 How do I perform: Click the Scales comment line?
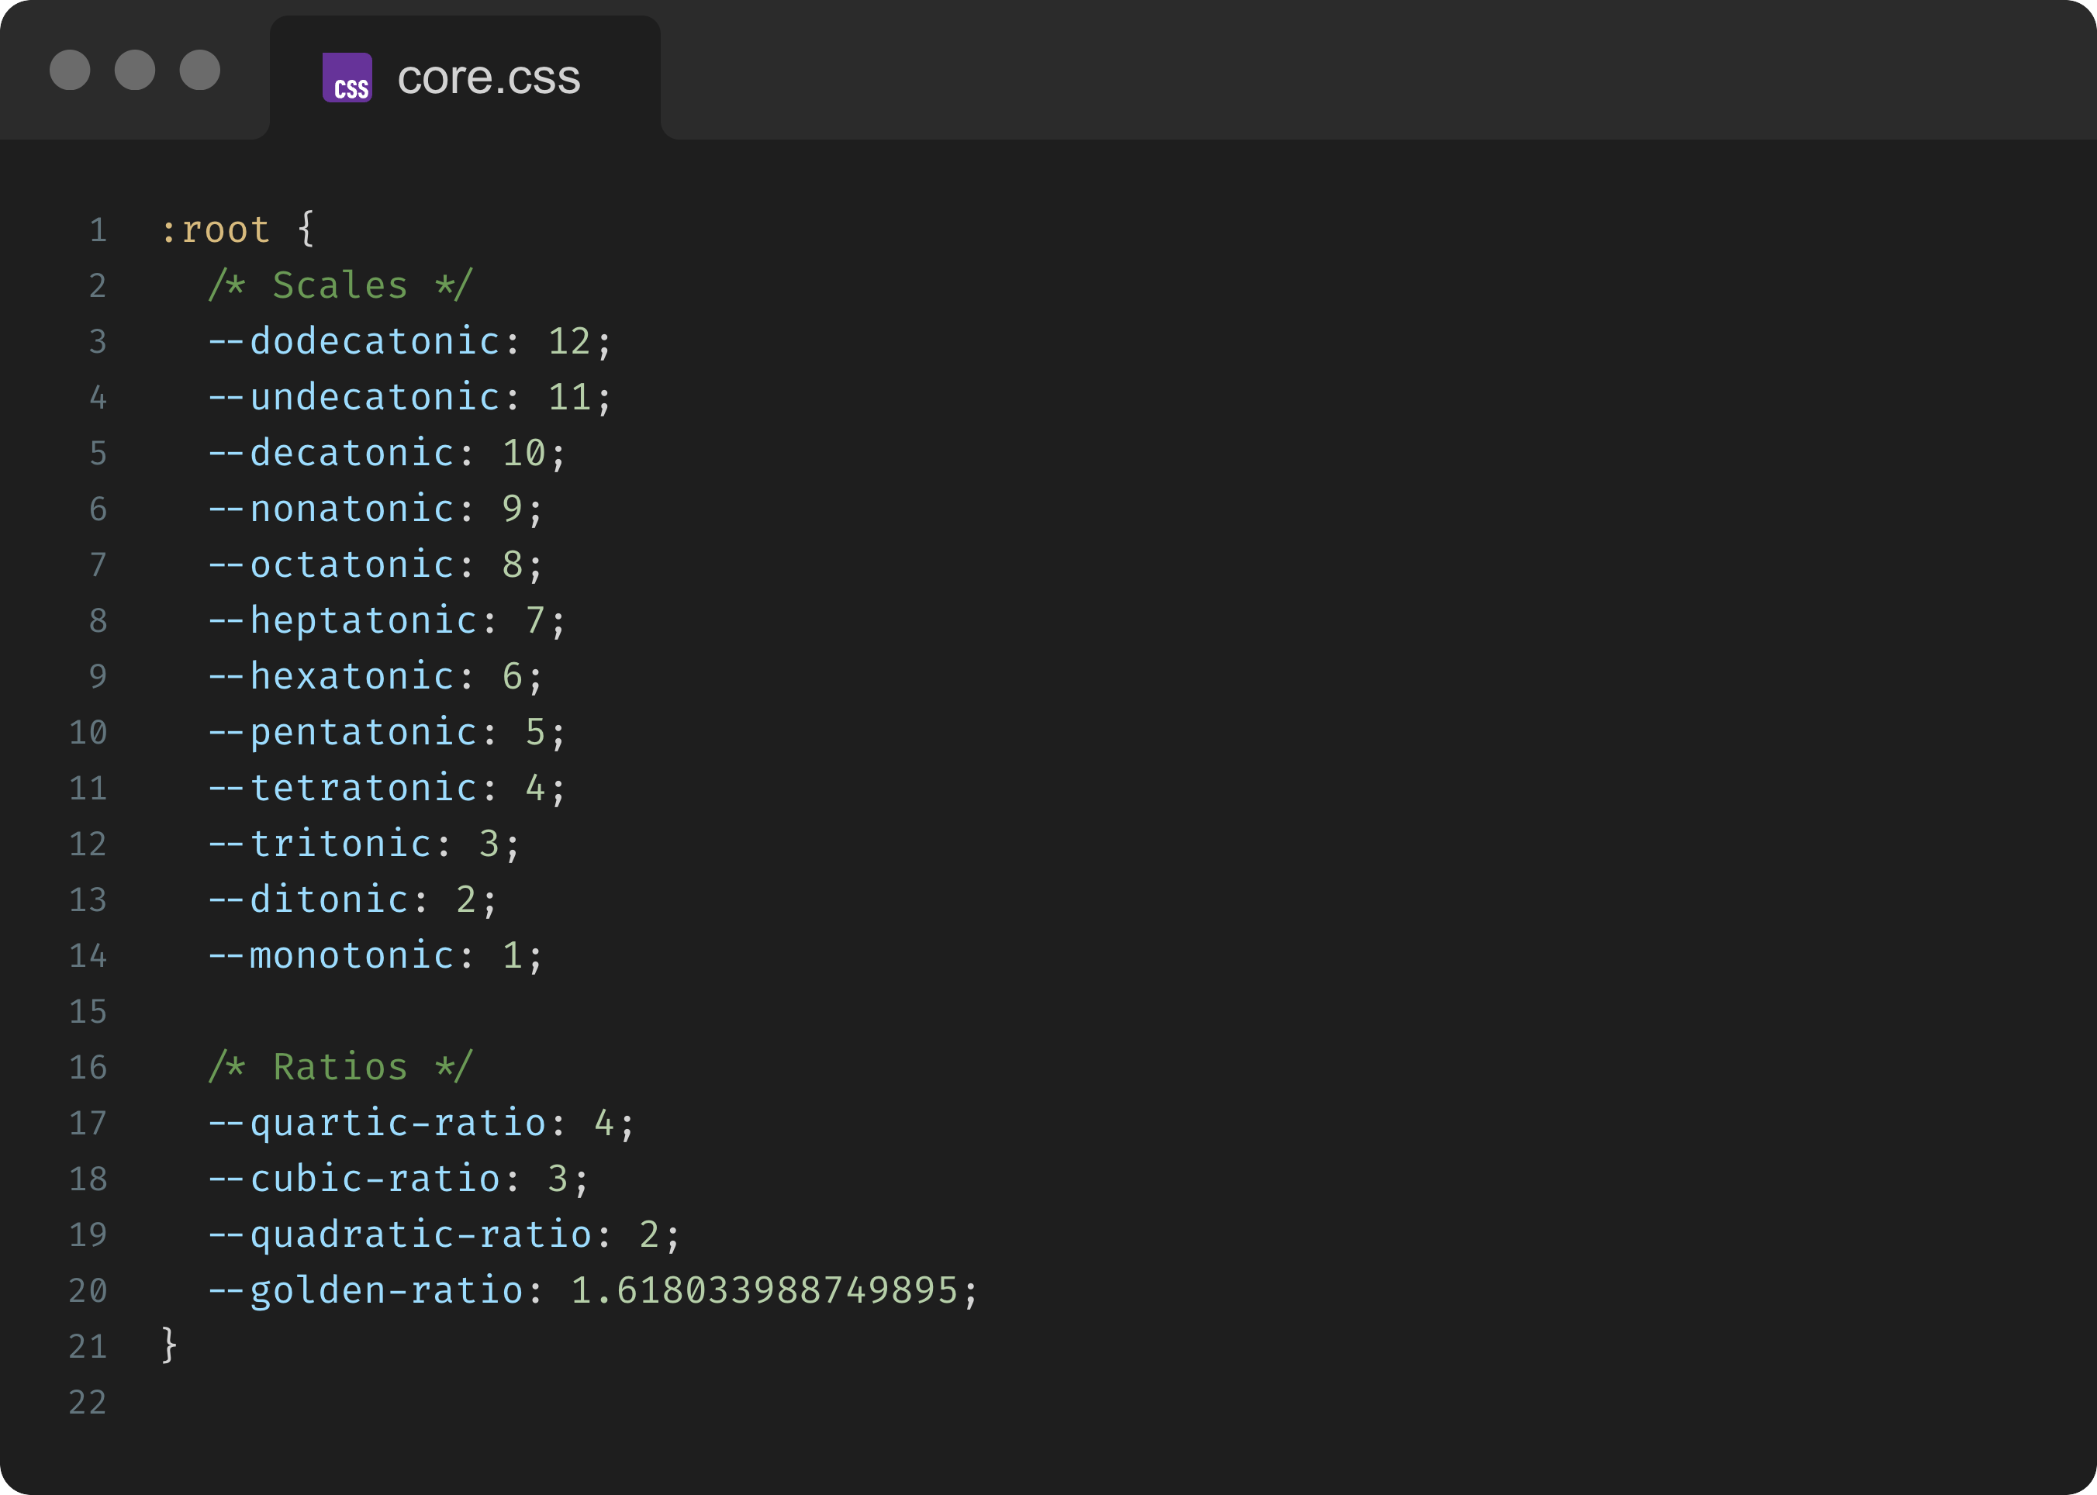(340, 285)
